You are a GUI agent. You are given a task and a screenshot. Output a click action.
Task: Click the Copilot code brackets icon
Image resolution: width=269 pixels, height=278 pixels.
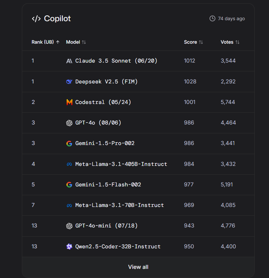tap(36, 19)
